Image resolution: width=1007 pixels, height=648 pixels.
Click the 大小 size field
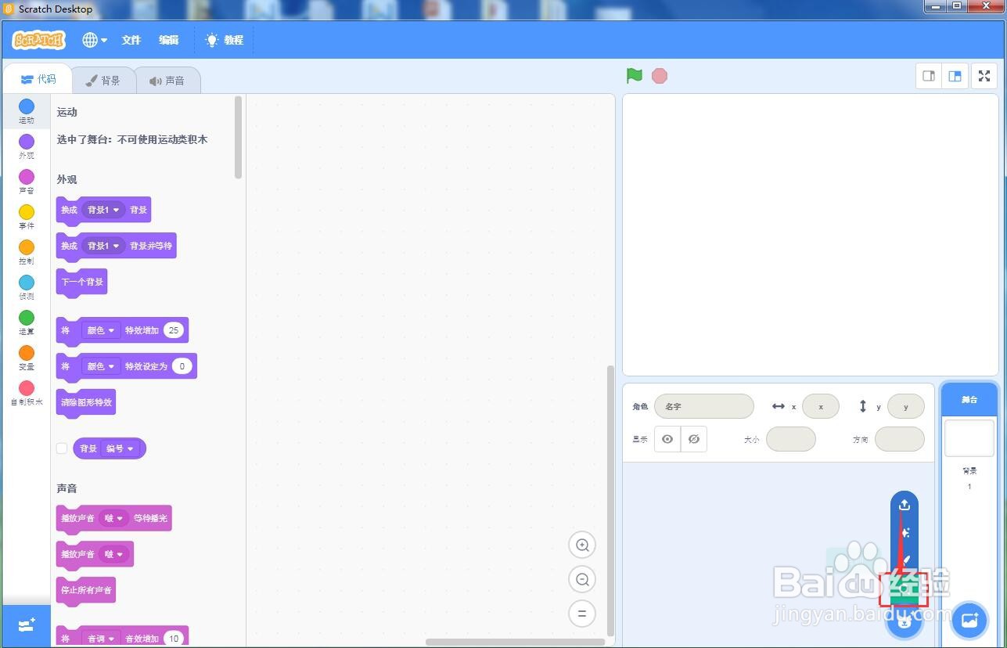coord(791,439)
